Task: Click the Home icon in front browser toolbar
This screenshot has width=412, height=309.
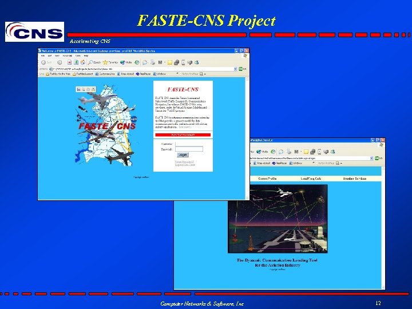Action: point(83,62)
